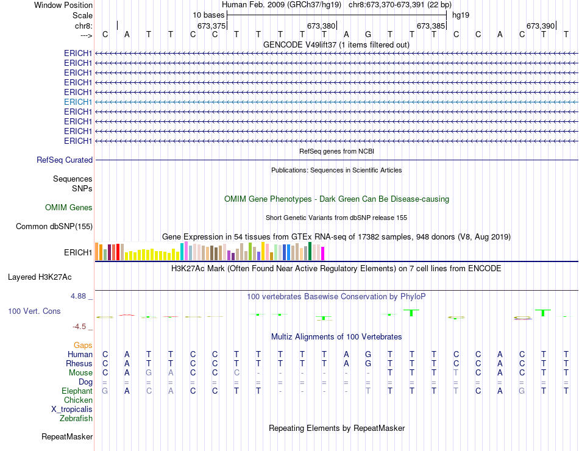Click the ERICH1 label beside the GTEx bar chart
The height and width of the screenshot is (451, 579).
(x=77, y=253)
